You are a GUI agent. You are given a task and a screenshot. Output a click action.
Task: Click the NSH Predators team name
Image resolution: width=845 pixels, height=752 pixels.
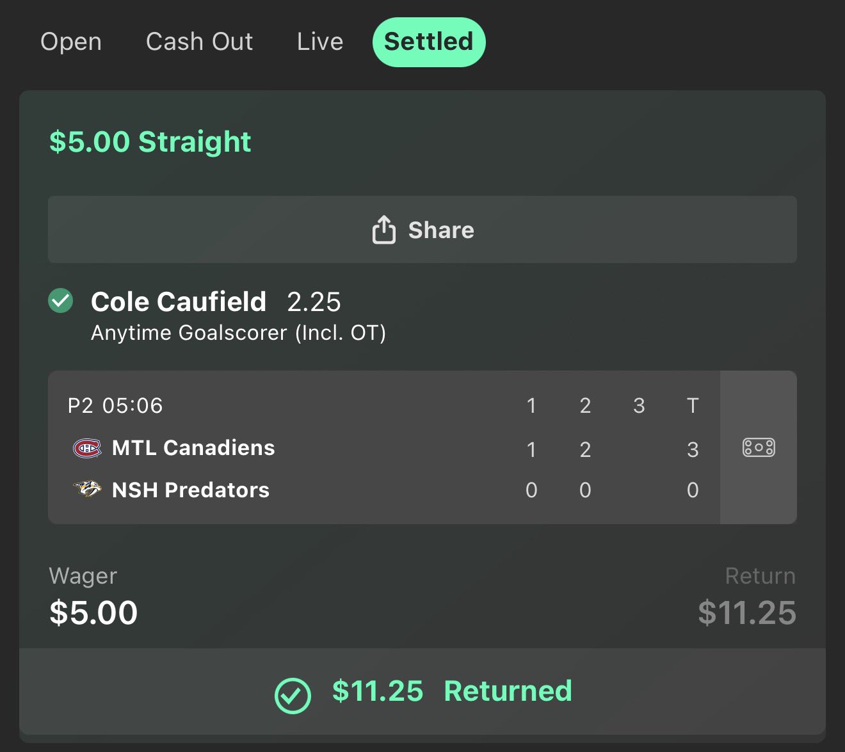190,490
